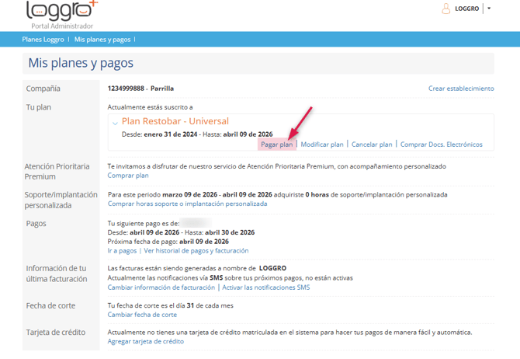520x359 pixels.
Task: Click the Actualmente estás suscrito a text
Action: tap(151, 107)
